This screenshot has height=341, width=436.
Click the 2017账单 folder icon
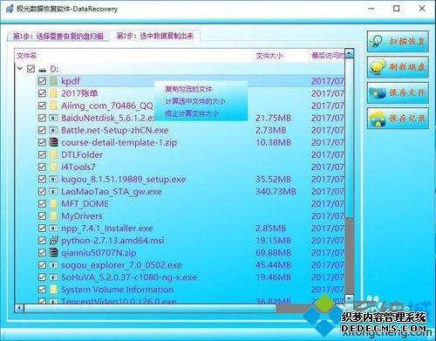pos(53,93)
